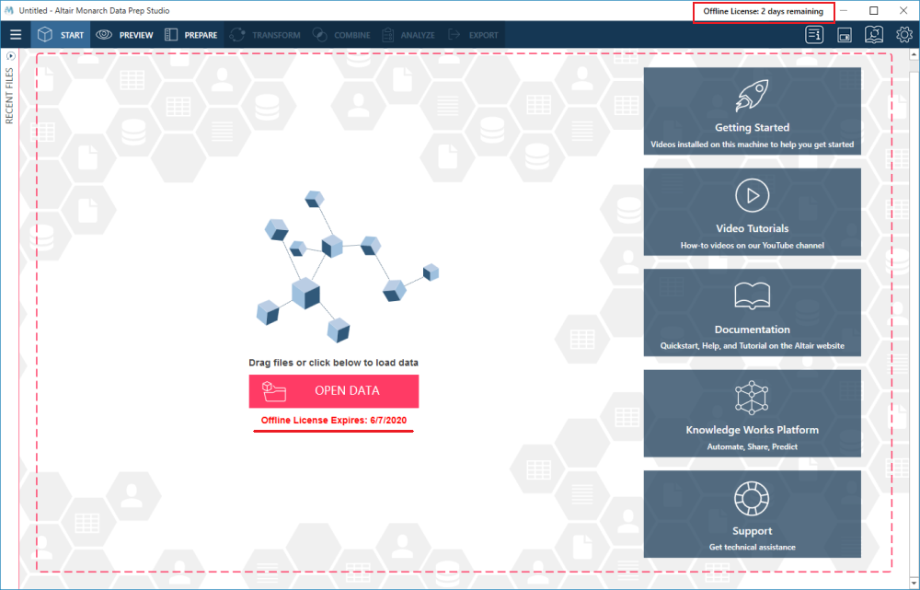Click the Knowledge Works Platform icon
920x590 pixels.
pyautogui.click(x=752, y=397)
